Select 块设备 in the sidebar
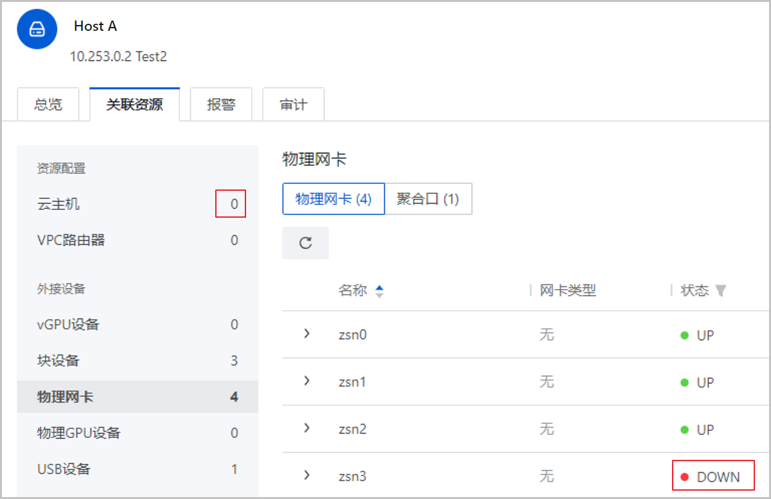 coord(58,361)
